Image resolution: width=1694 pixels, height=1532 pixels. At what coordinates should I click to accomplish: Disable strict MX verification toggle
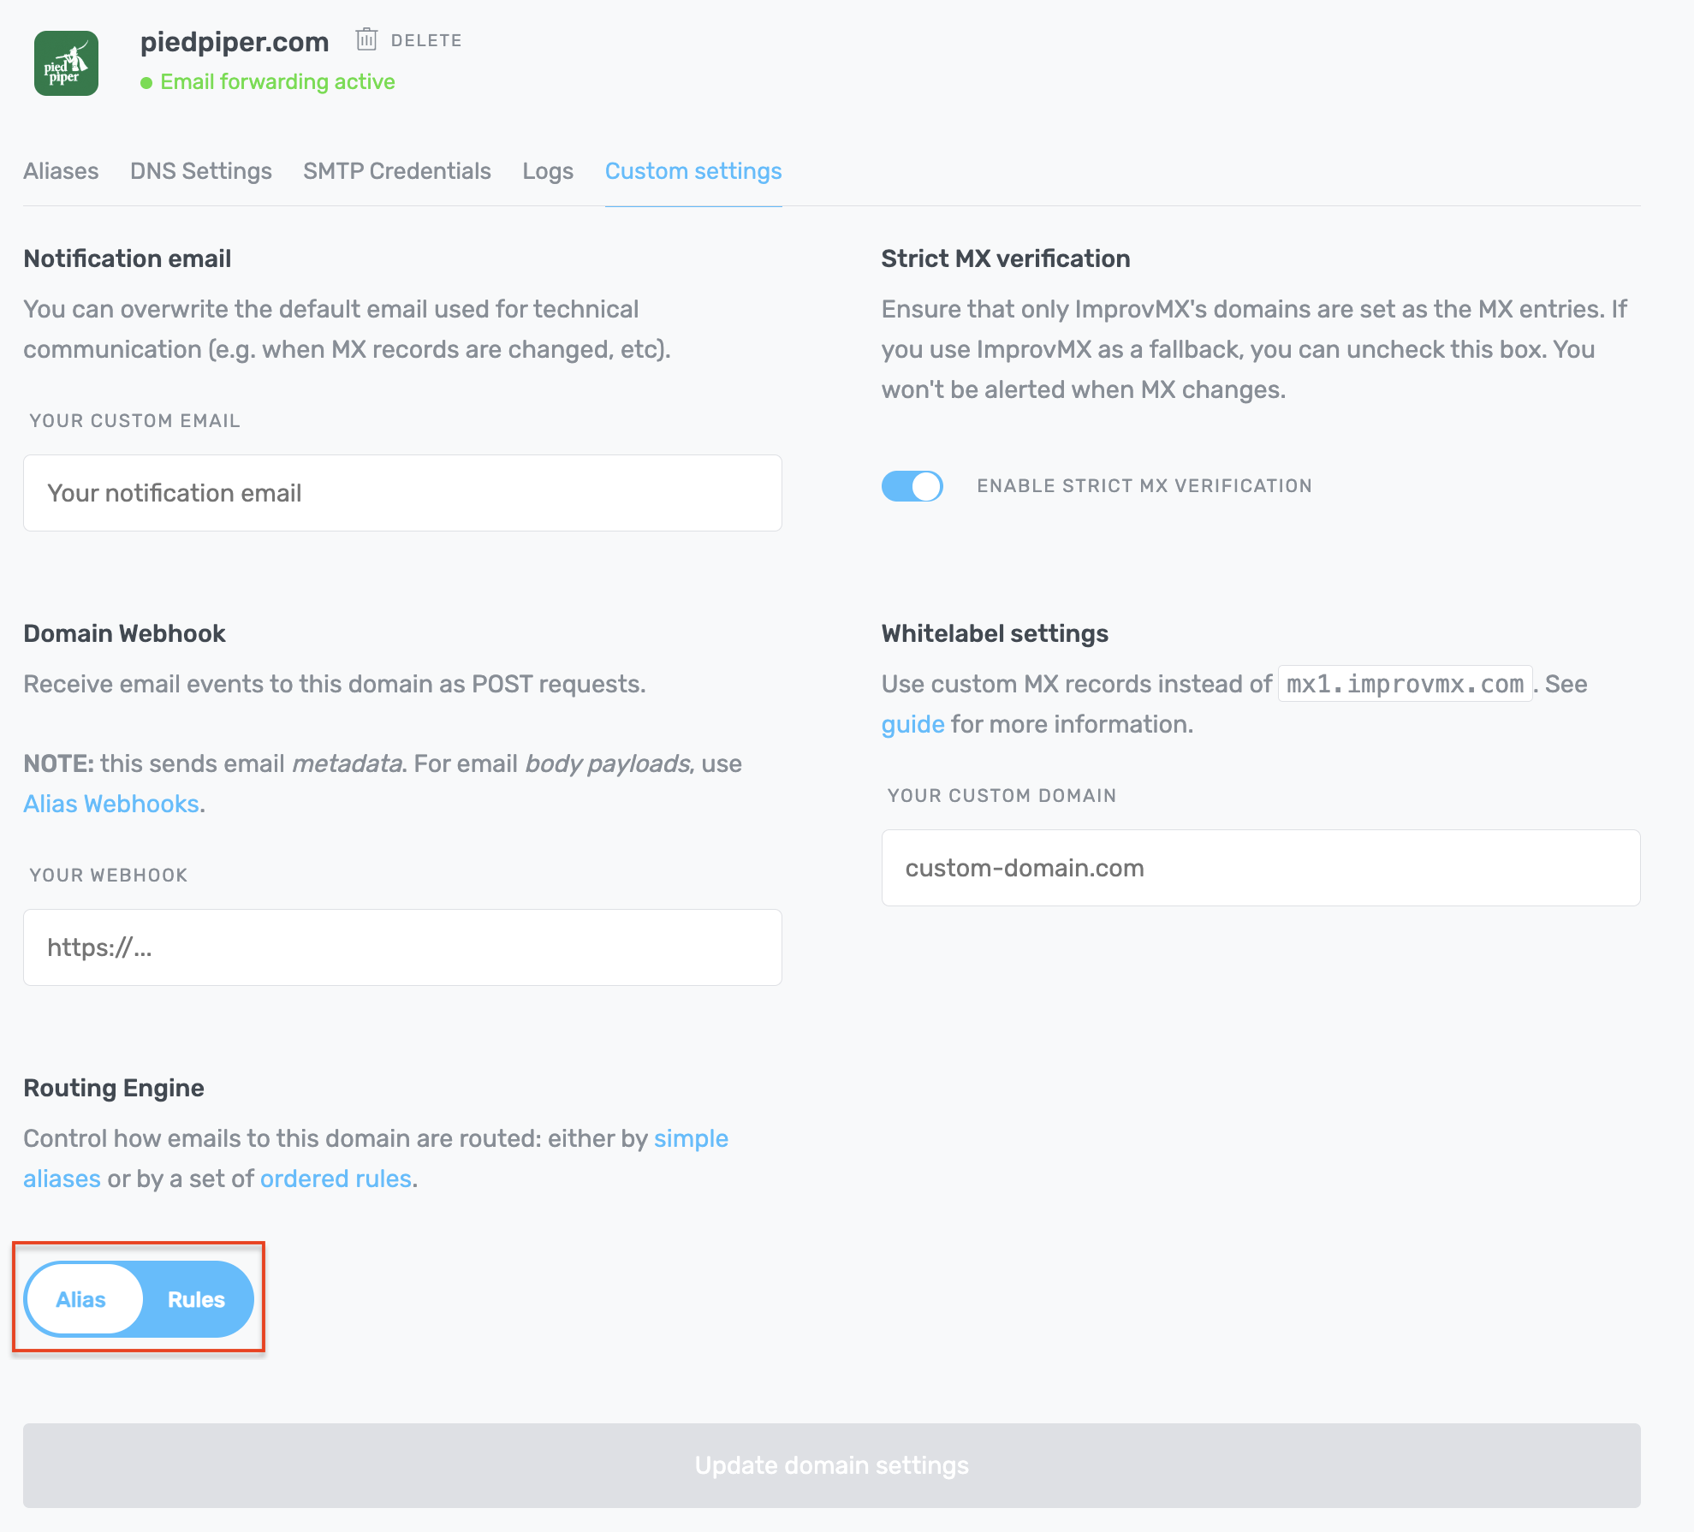pos(912,486)
